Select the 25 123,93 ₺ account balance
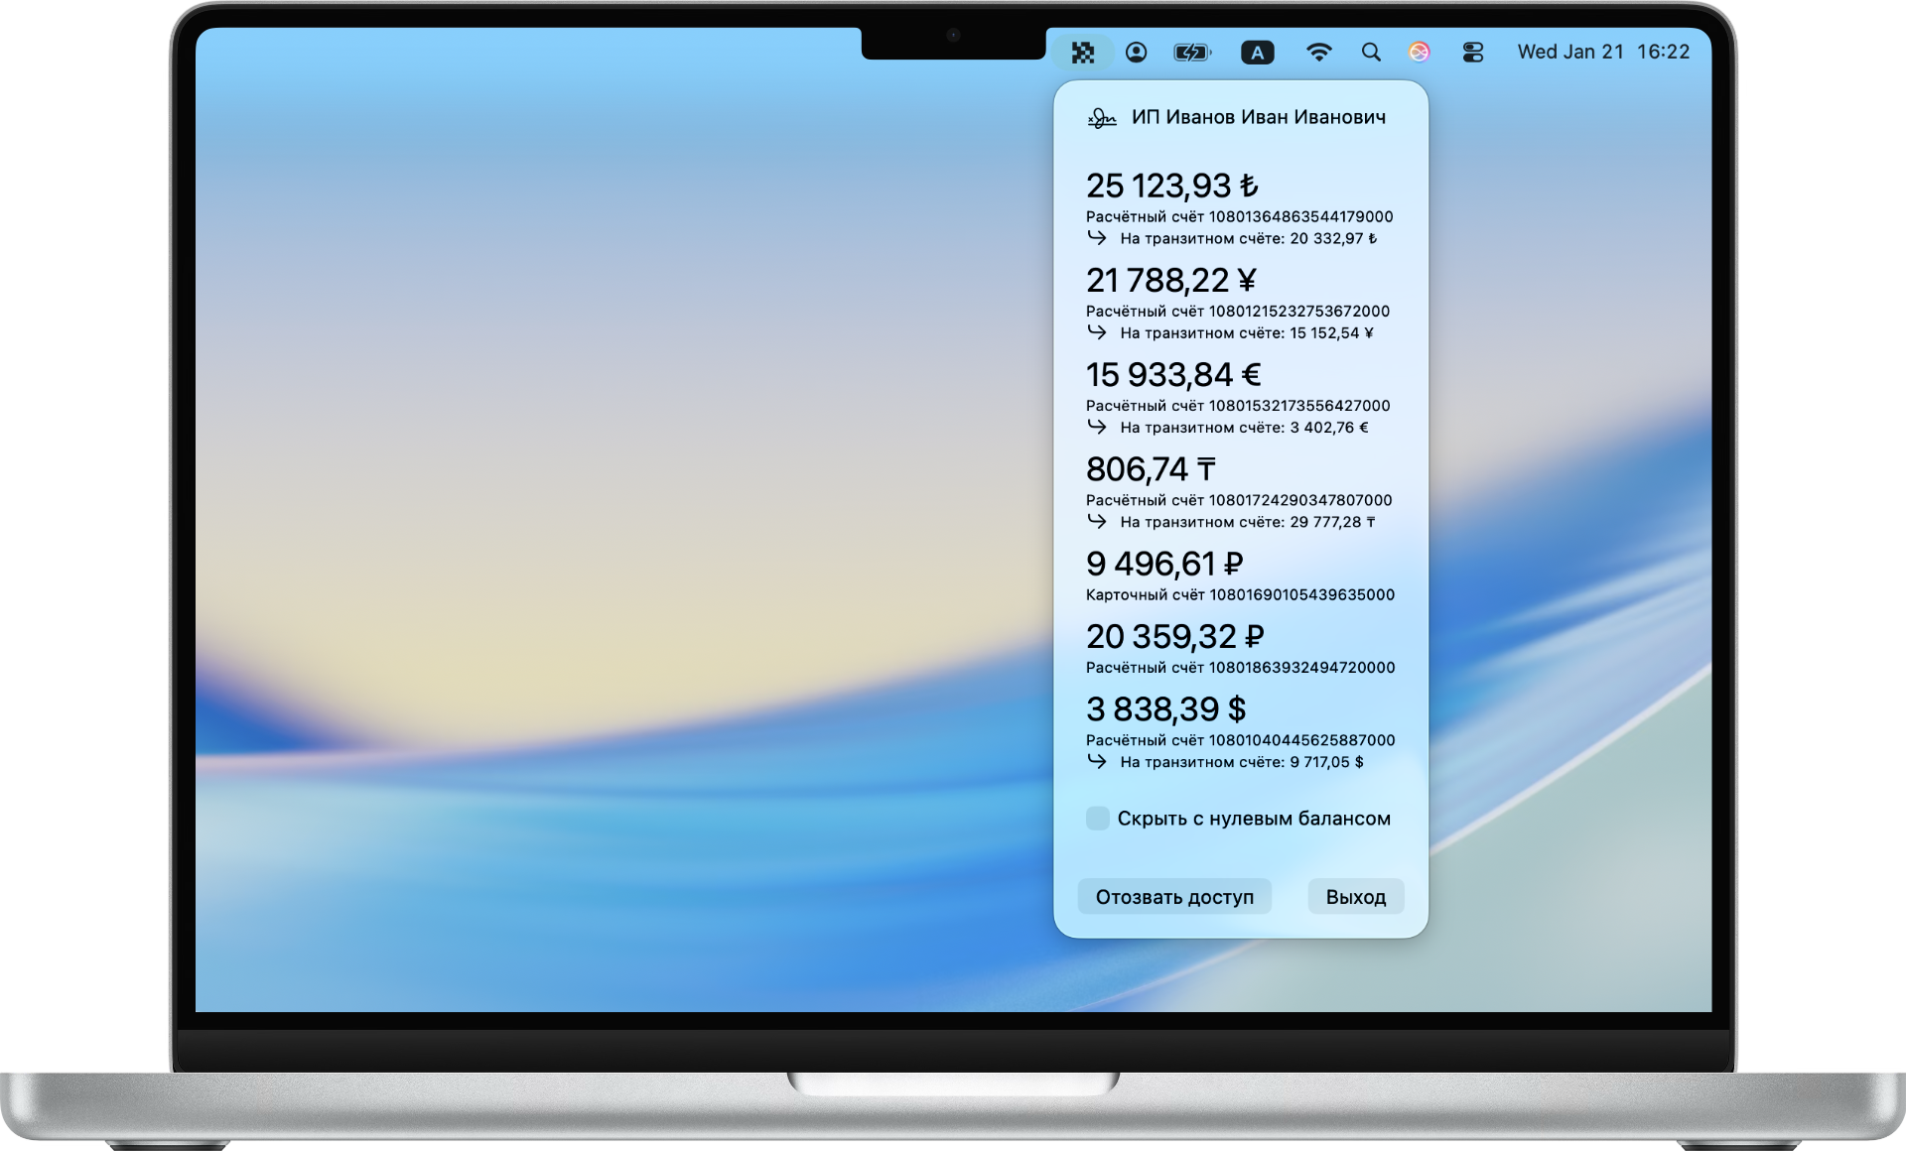 (1171, 186)
